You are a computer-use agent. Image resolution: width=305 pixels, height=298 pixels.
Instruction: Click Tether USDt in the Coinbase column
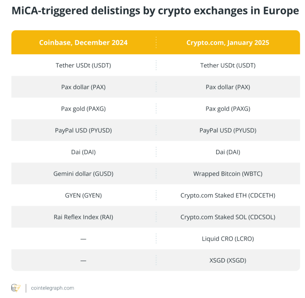click(x=83, y=65)
